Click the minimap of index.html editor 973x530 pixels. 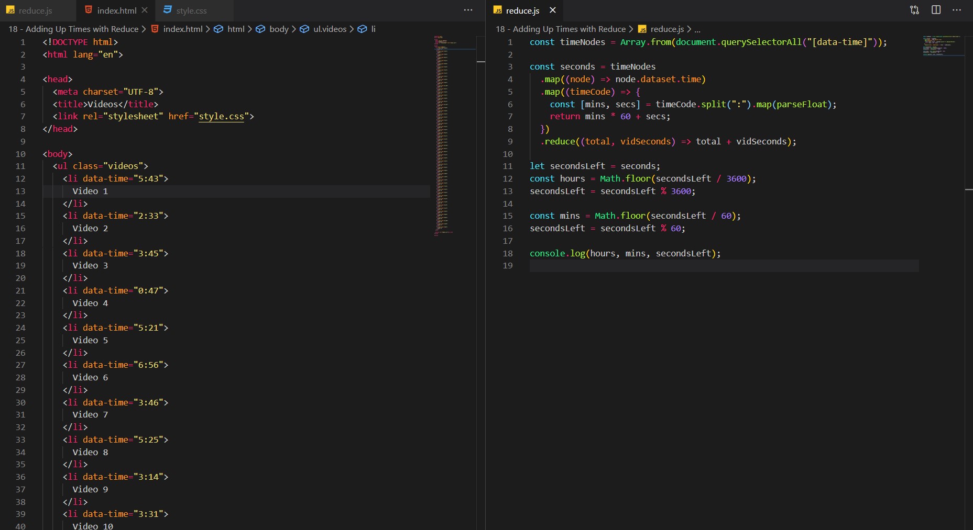coord(455,136)
